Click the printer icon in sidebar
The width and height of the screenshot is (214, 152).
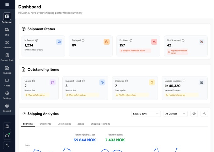tap(7, 136)
